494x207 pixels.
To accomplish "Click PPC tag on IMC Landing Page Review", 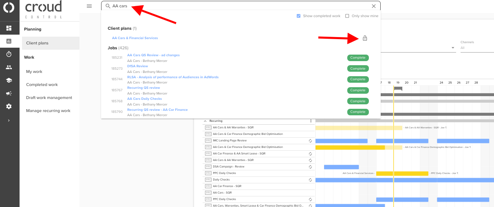I will click(208, 141).
